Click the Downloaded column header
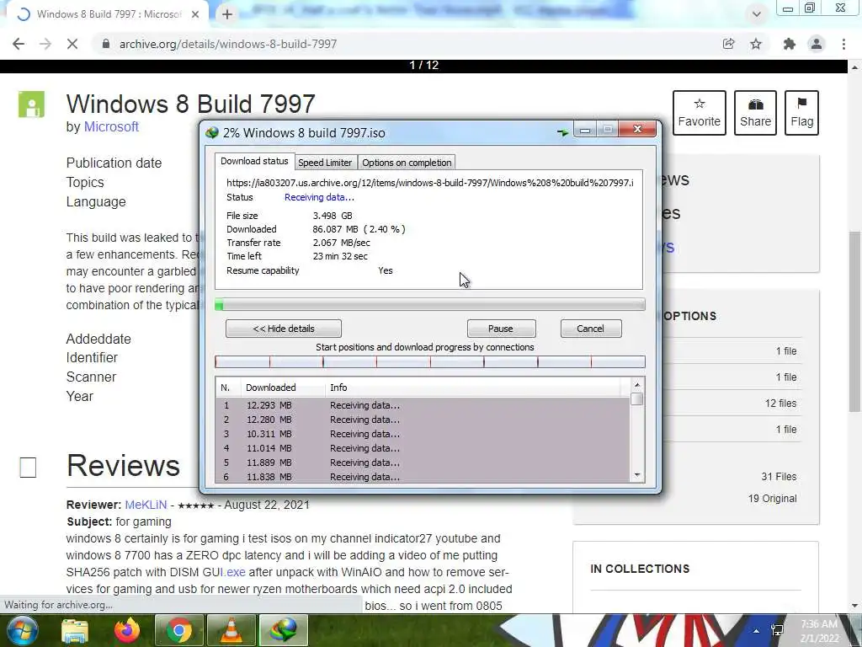The image size is (862, 647). [283, 388]
